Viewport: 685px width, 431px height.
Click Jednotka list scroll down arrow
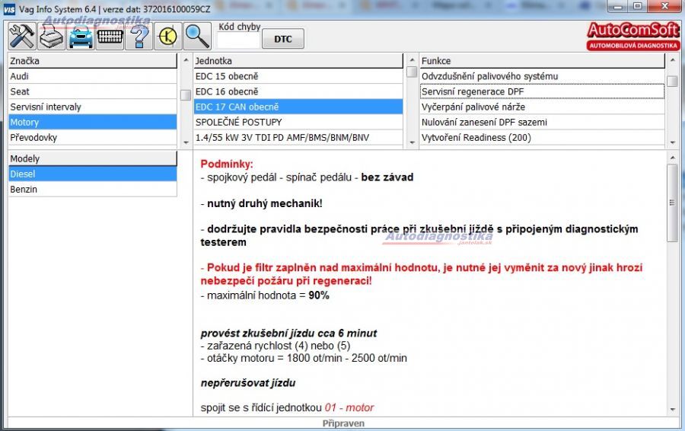(412, 142)
